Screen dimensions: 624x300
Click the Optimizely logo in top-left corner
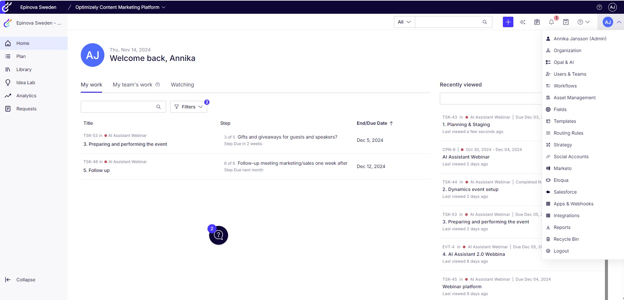tap(7, 7)
